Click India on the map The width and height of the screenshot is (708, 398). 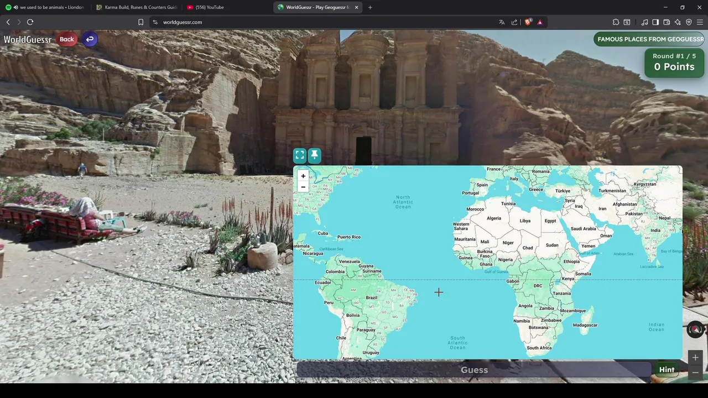pyautogui.click(x=655, y=230)
